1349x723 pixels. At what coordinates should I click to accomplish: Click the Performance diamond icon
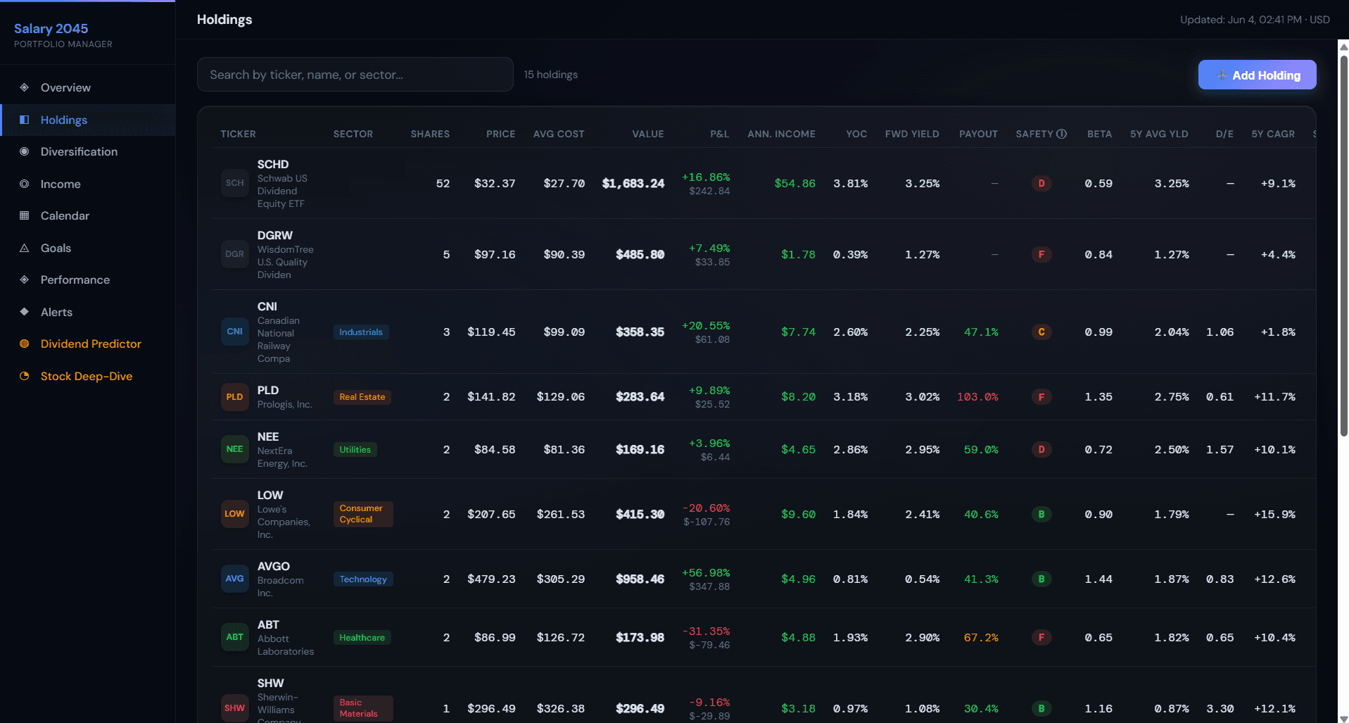pos(25,279)
